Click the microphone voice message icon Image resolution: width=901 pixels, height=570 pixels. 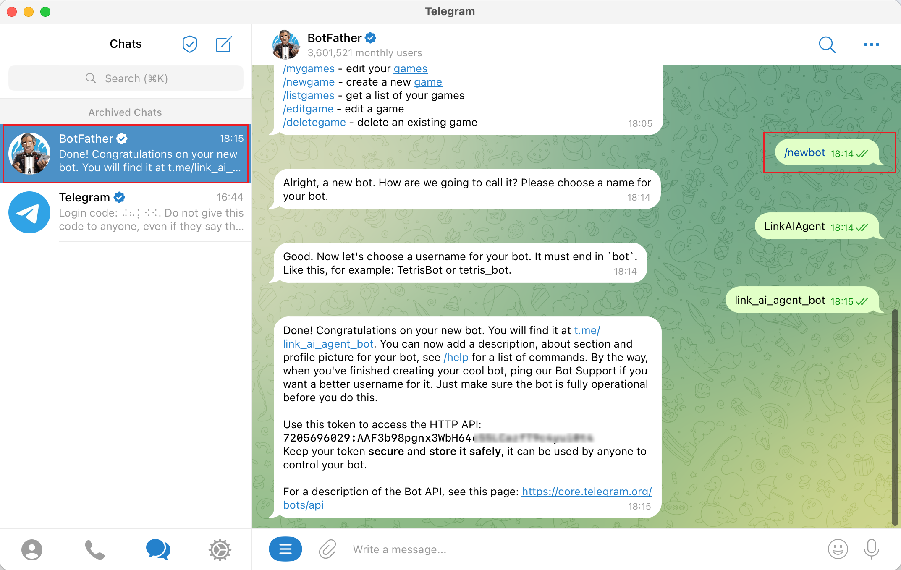[x=872, y=549]
